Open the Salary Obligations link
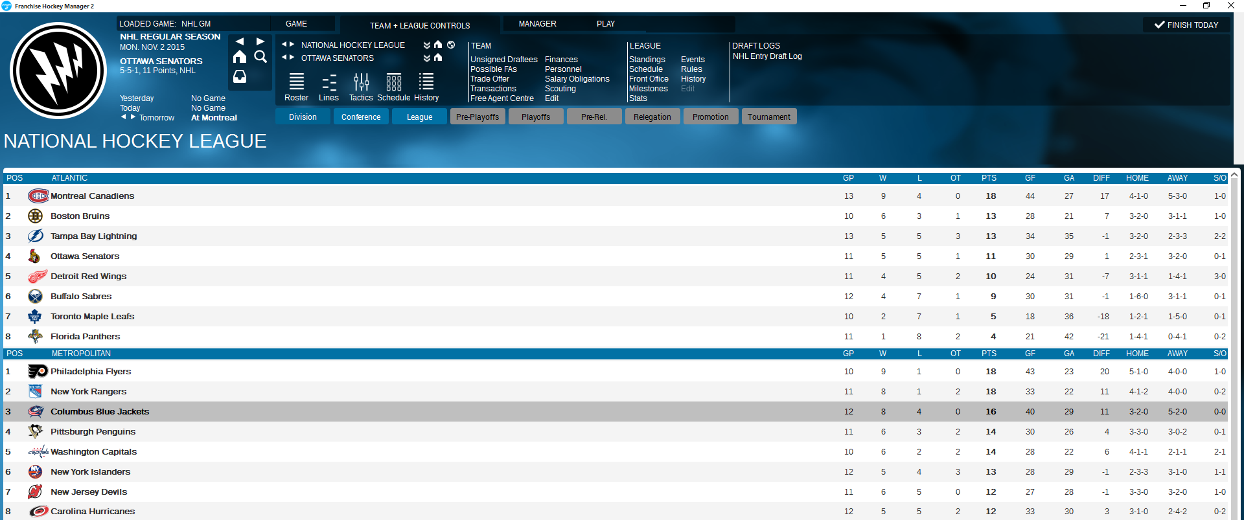 coord(577,79)
